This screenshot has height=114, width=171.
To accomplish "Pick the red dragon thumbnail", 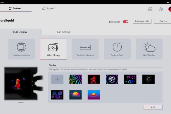I will [x=94, y=79].
